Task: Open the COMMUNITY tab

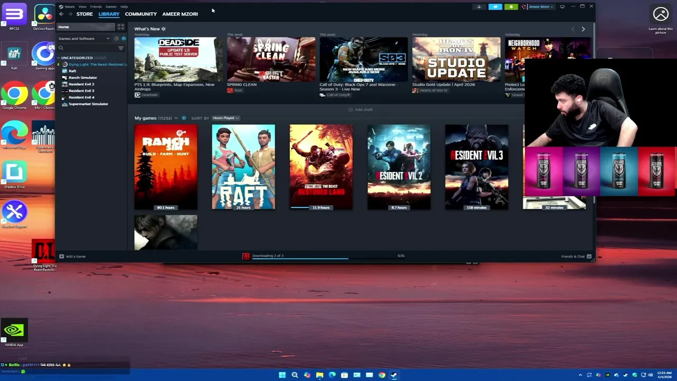Action: tap(141, 14)
